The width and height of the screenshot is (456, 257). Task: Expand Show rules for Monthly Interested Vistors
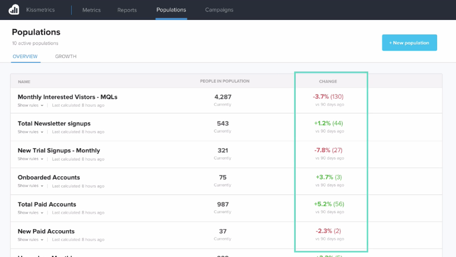coord(30,105)
